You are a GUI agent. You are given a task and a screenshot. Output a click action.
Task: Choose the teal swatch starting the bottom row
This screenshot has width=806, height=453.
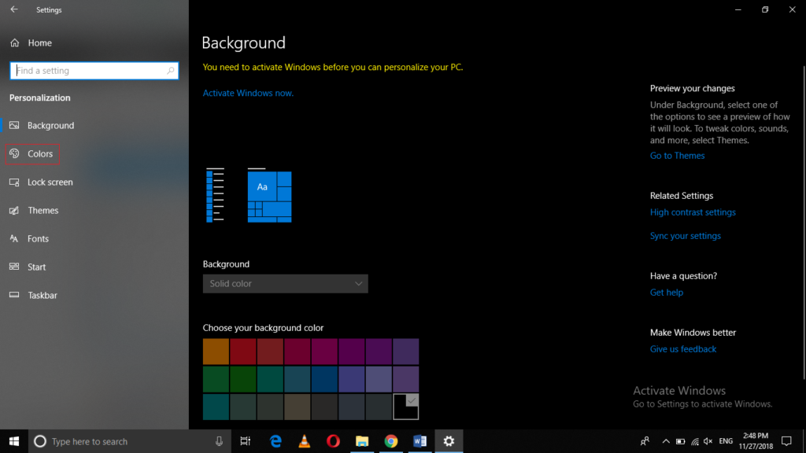point(216,407)
